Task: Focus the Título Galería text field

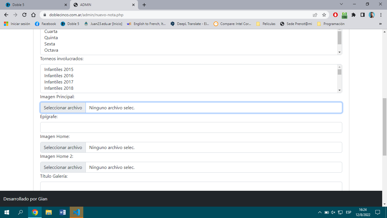Action: [x=191, y=186]
